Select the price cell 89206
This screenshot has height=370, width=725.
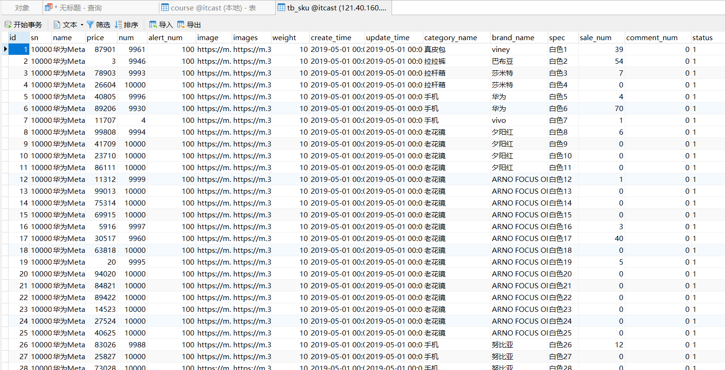[x=102, y=108]
